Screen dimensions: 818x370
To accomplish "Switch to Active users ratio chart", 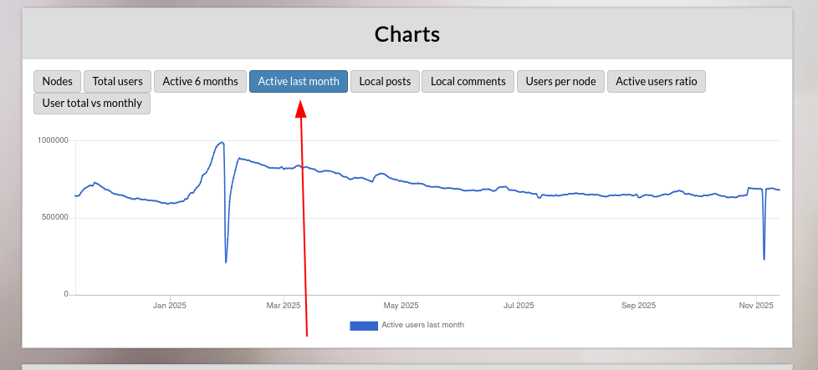I will (657, 81).
